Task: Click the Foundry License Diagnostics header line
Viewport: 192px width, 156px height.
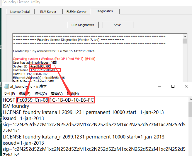Action: 69,40
